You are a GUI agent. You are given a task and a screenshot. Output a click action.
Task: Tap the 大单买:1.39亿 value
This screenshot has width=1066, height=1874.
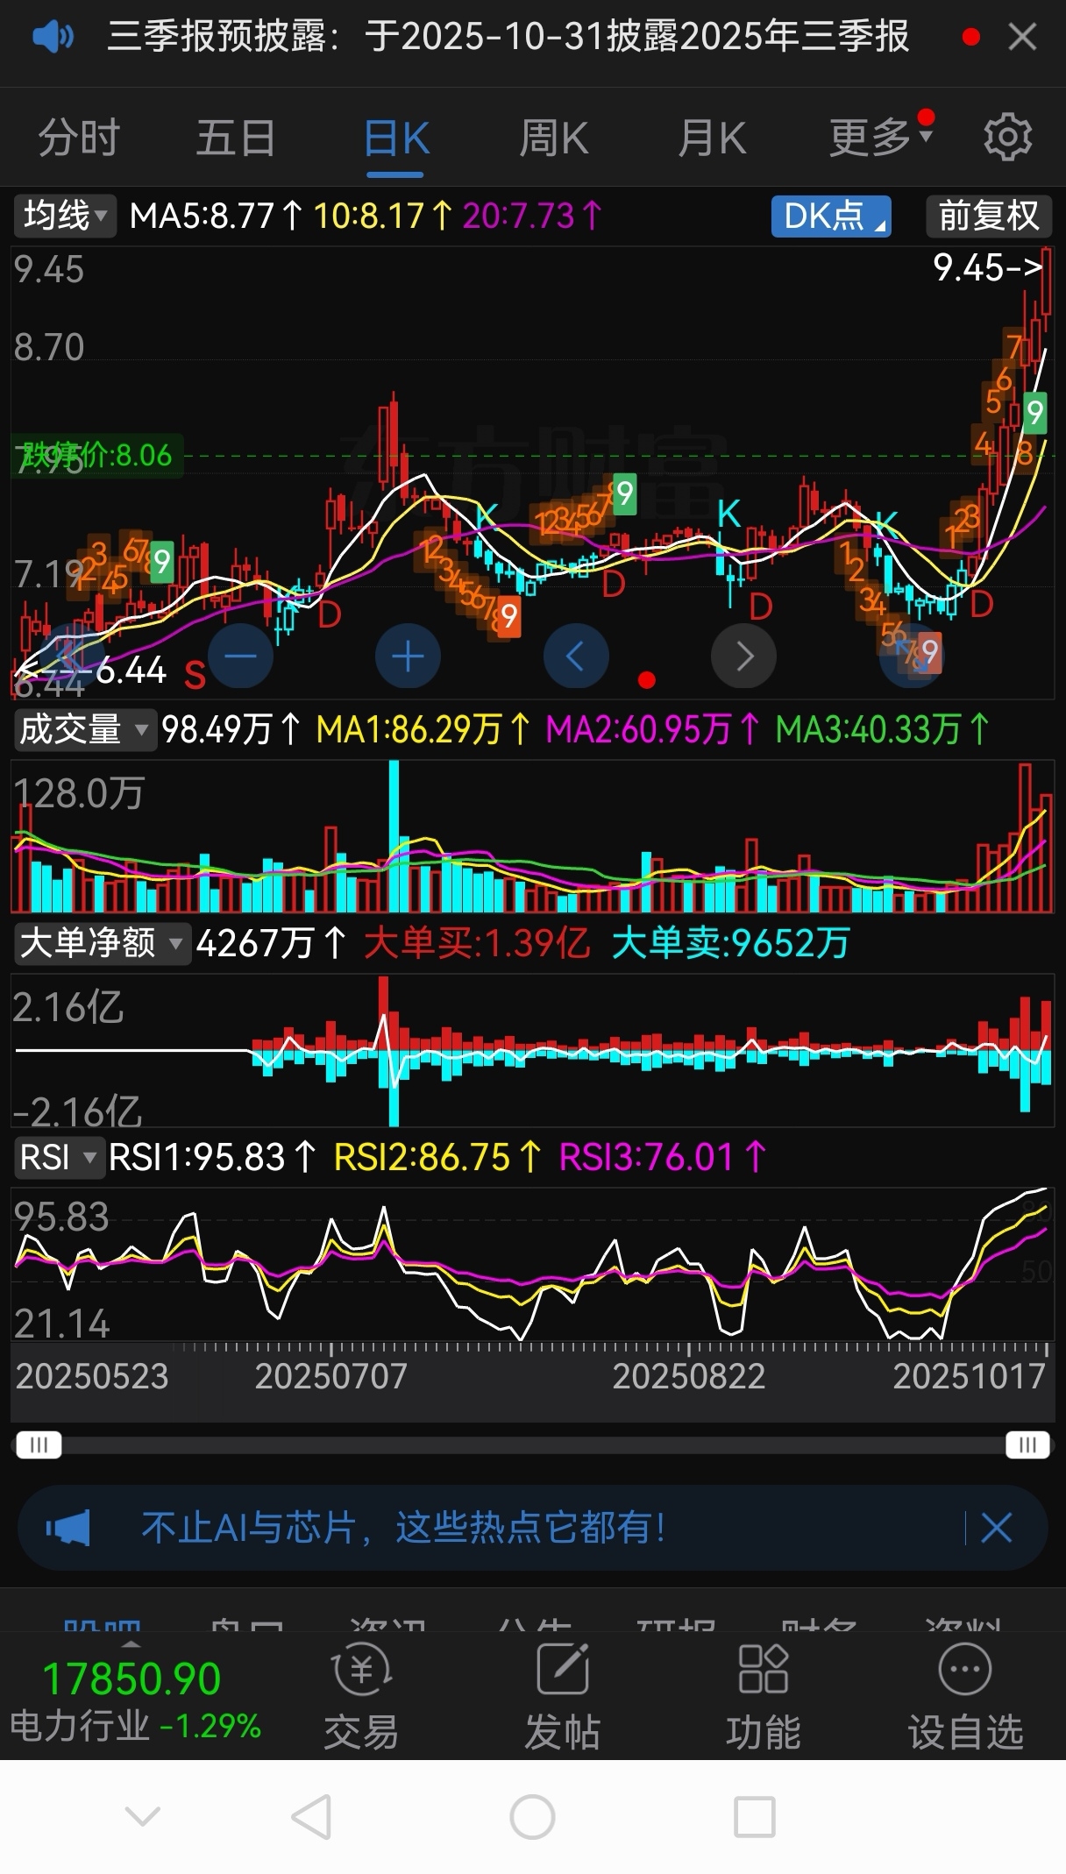tap(476, 943)
